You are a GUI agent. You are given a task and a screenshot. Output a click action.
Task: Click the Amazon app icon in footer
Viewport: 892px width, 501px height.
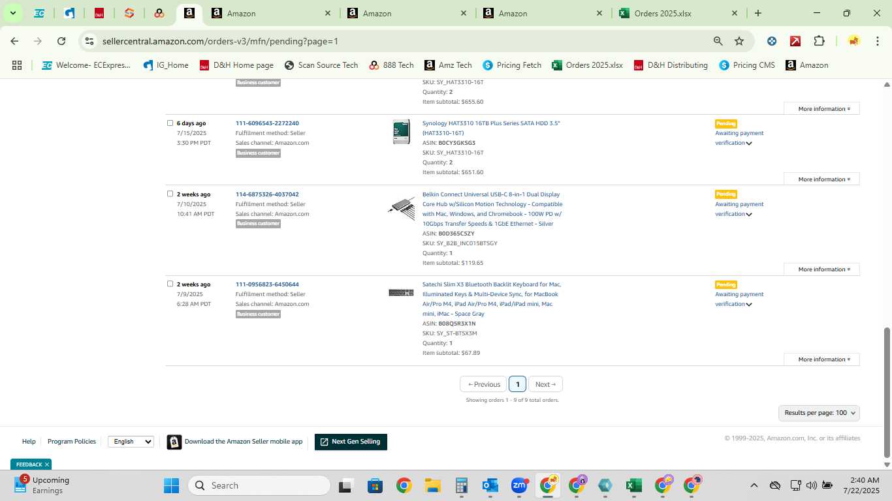[174, 442]
